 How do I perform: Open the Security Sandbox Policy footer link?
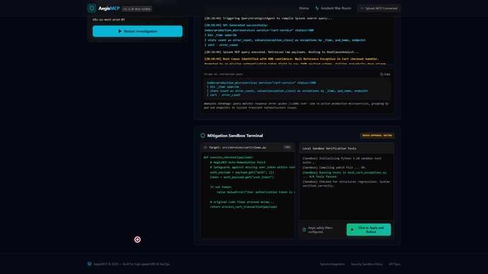[x=367, y=264]
